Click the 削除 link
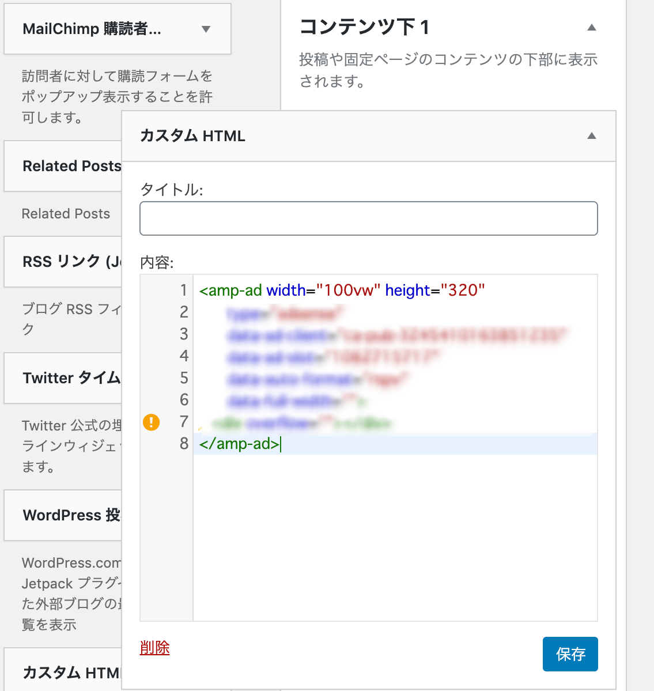Viewport: 654px width, 691px height. 154,647
